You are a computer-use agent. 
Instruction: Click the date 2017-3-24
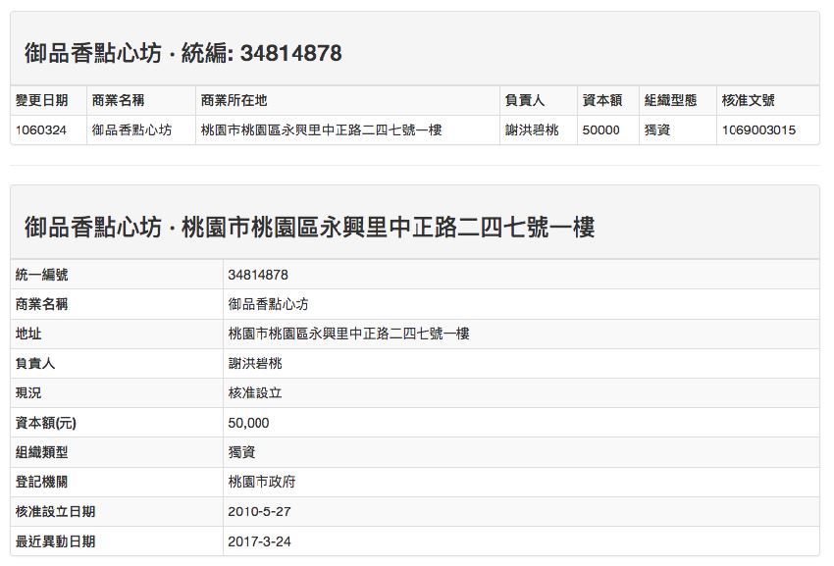[260, 541]
